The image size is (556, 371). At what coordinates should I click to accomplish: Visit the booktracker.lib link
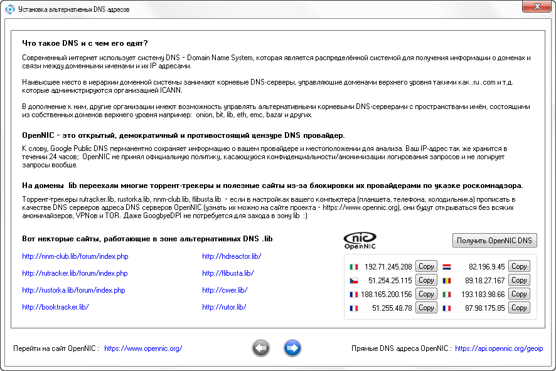(55, 307)
